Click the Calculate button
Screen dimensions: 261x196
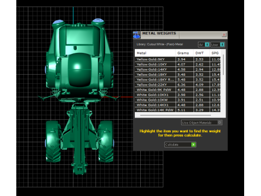coord(180,144)
